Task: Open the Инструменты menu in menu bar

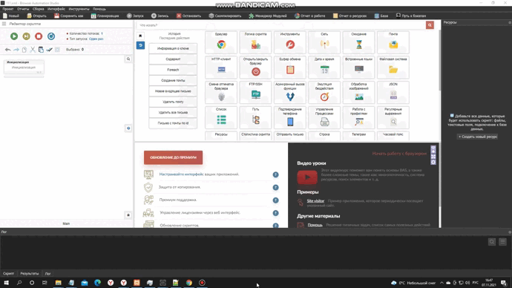Action: (x=79, y=9)
